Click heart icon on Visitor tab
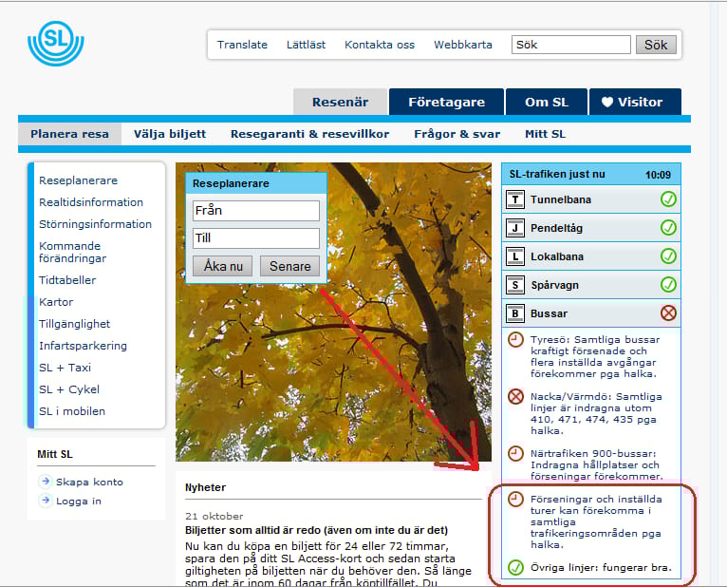 click(606, 102)
